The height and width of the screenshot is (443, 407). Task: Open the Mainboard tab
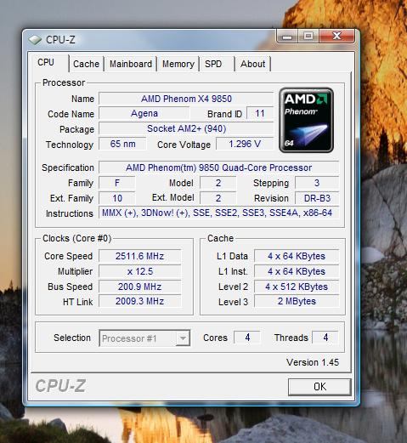pyautogui.click(x=131, y=64)
